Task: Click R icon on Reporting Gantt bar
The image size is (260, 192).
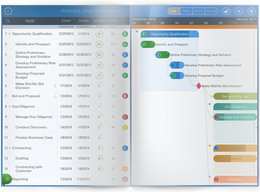Action: pyautogui.click(x=216, y=179)
